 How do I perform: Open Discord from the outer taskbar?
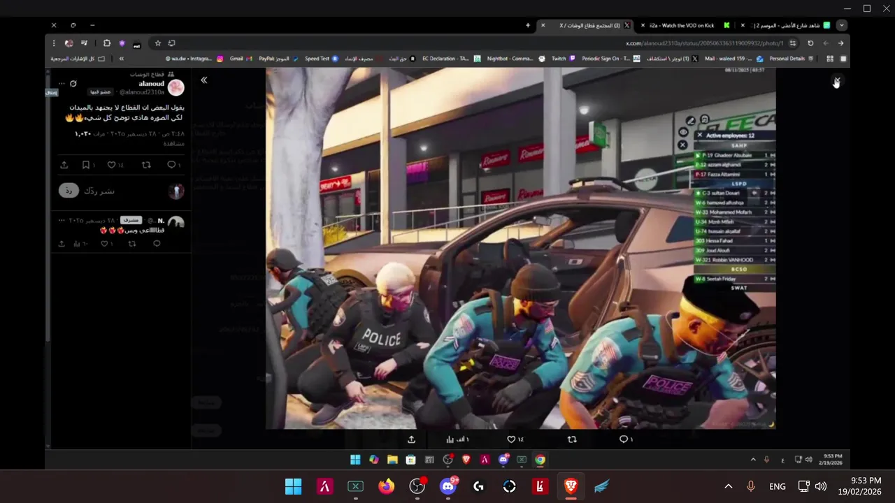pos(448,486)
